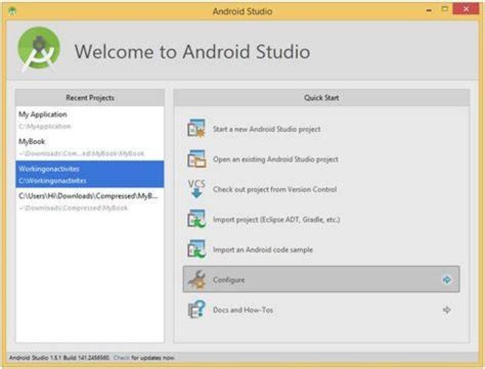Close the Android Studio window
The image size is (485, 369).
click(x=465, y=9)
